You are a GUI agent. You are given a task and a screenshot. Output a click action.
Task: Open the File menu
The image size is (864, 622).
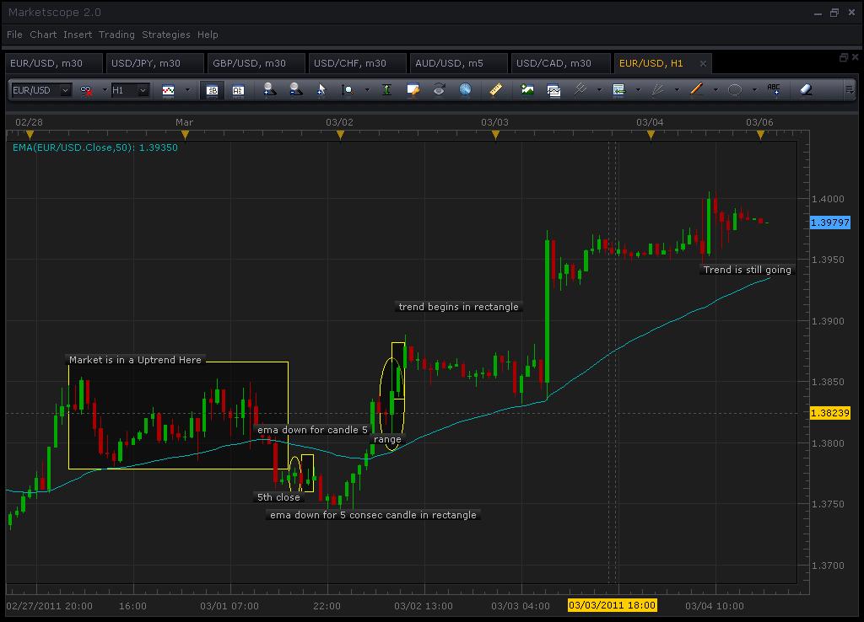point(14,35)
